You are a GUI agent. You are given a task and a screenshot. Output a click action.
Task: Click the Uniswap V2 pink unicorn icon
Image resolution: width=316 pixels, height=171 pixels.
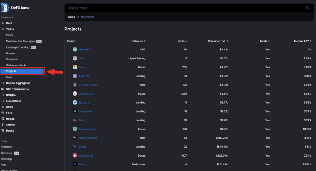click(75, 156)
